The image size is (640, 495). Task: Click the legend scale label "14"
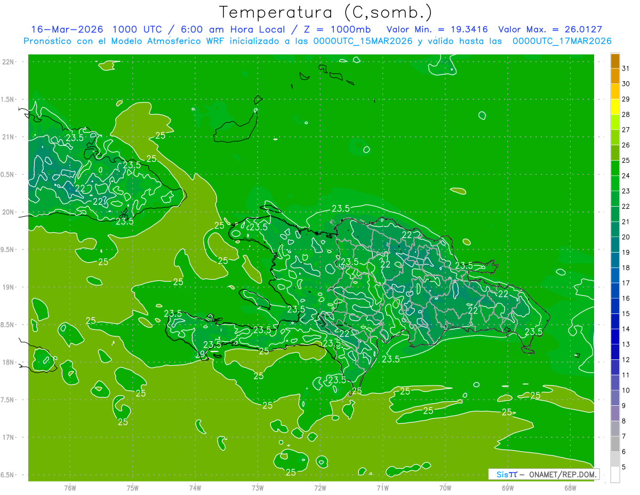626,329
